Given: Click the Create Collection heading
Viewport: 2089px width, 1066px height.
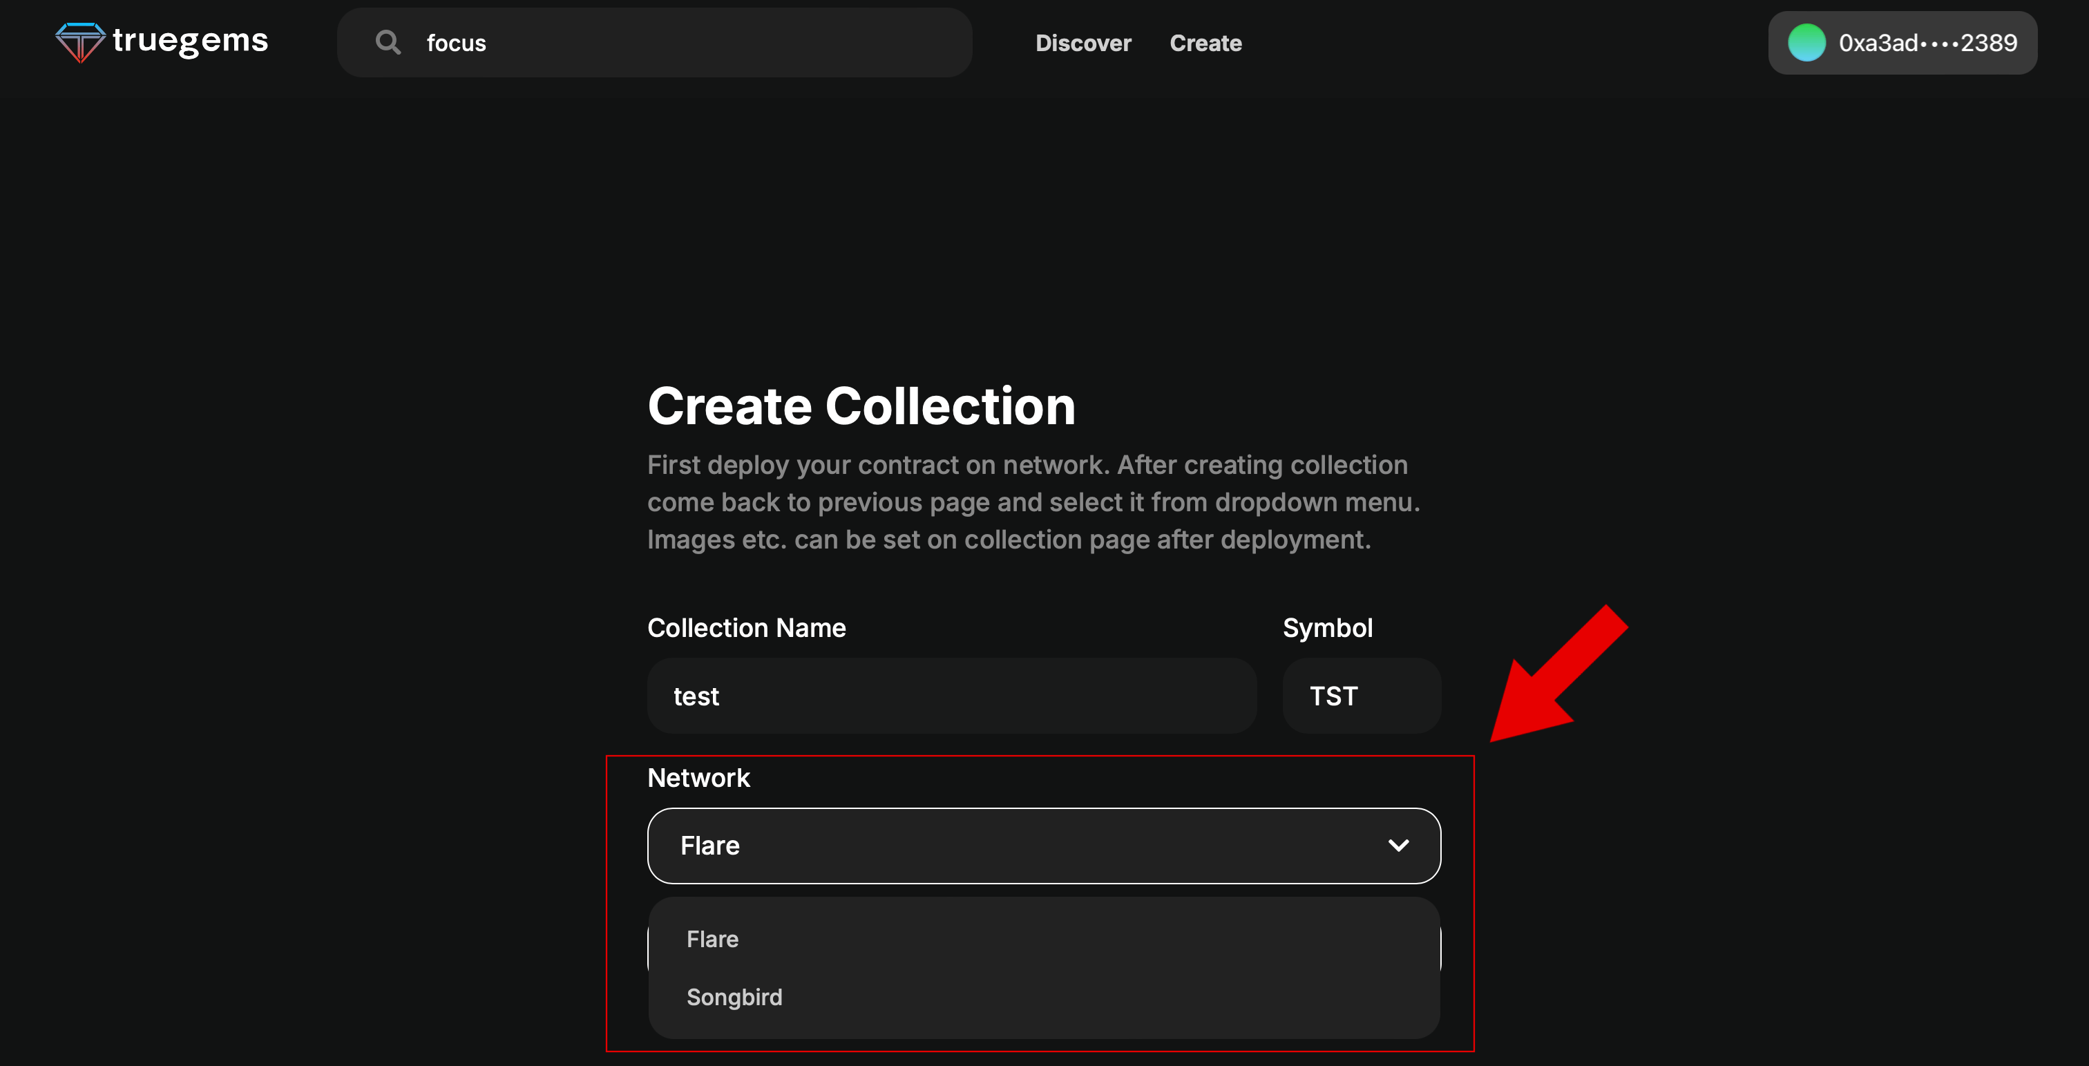Looking at the screenshot, I should [861, 406].
